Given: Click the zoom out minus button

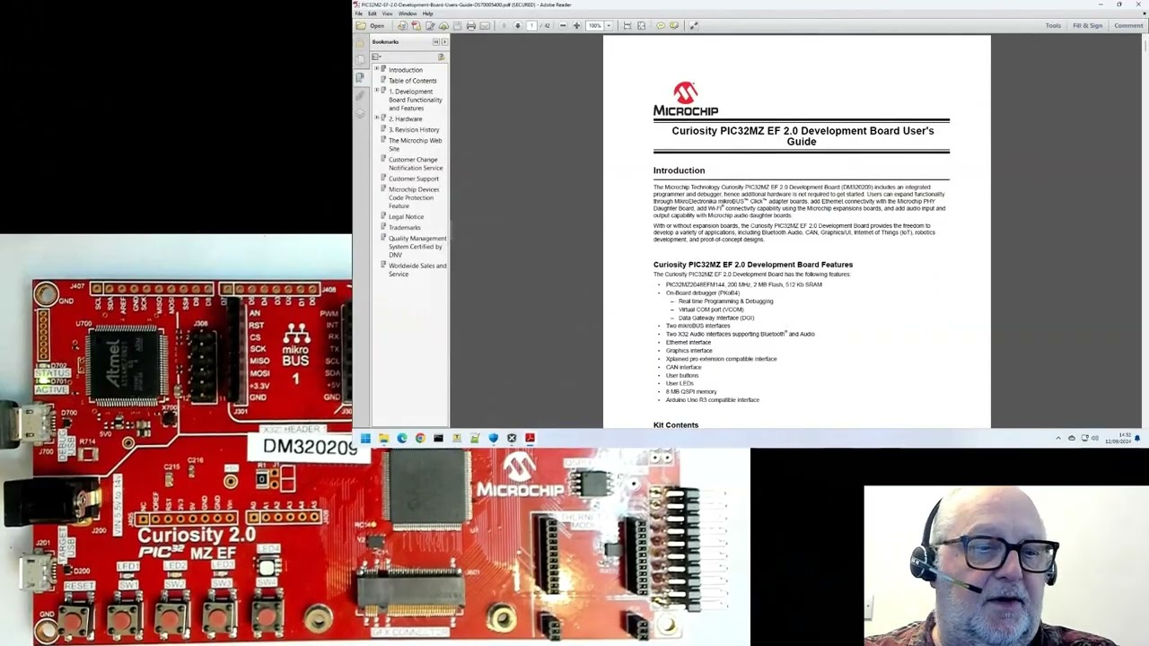Looking at the screenshot, I should click(x=563, y=26).
